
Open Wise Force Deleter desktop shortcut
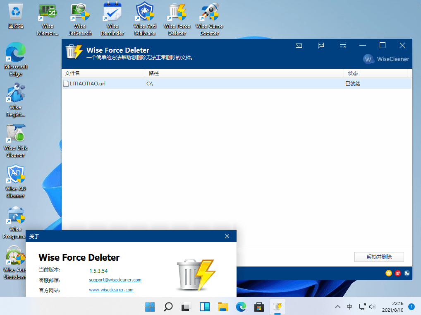[177, 19]
